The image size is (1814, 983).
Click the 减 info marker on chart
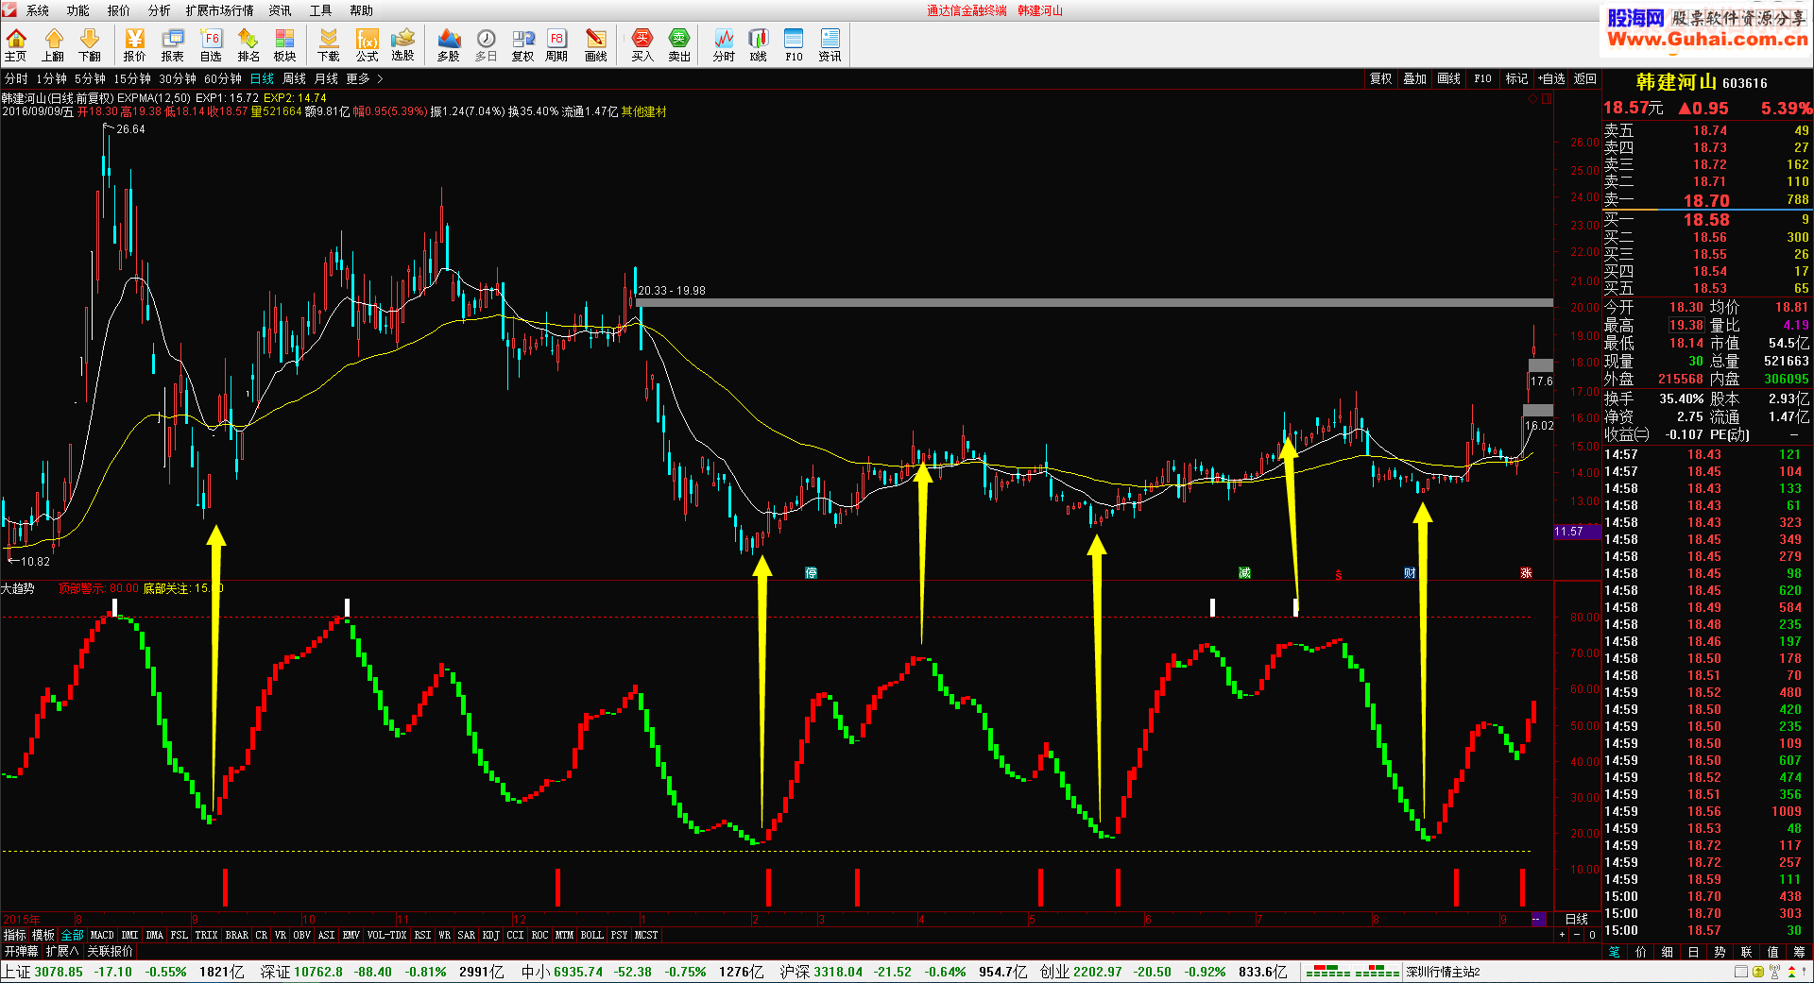pyautogui.click(x=1244, y=572)
